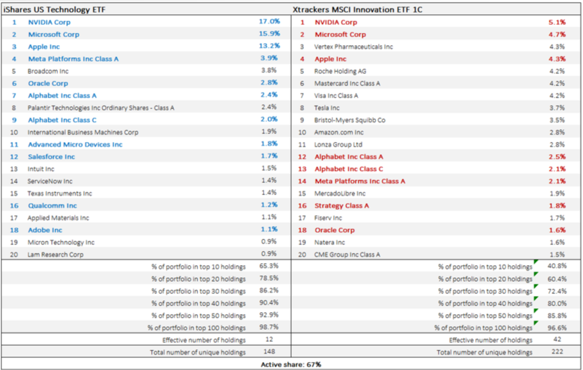Screen dimensions: 583x370
Task: Click Strategy Class A holding
Action: click(342, 206)
